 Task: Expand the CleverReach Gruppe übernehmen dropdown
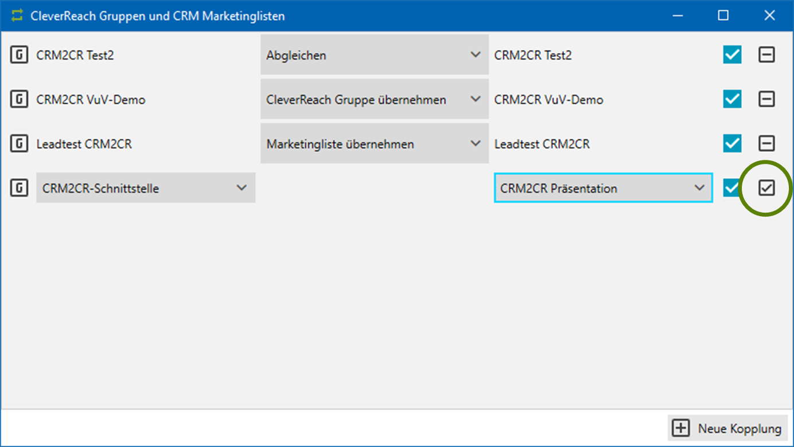coord(374,99)
